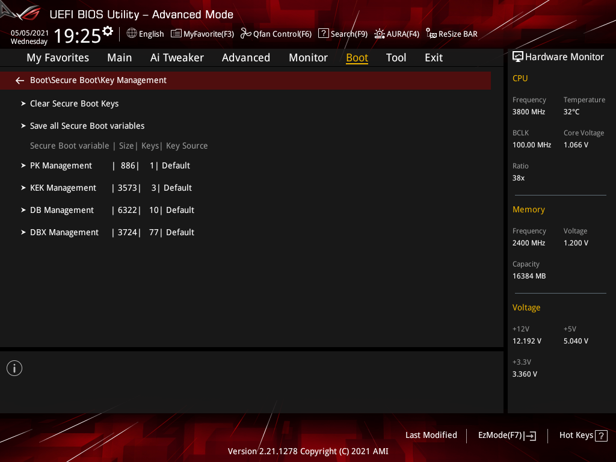Click +3.3V reading 3.360 V
This screenshot has width=616, height=462.
pos(525,374)
